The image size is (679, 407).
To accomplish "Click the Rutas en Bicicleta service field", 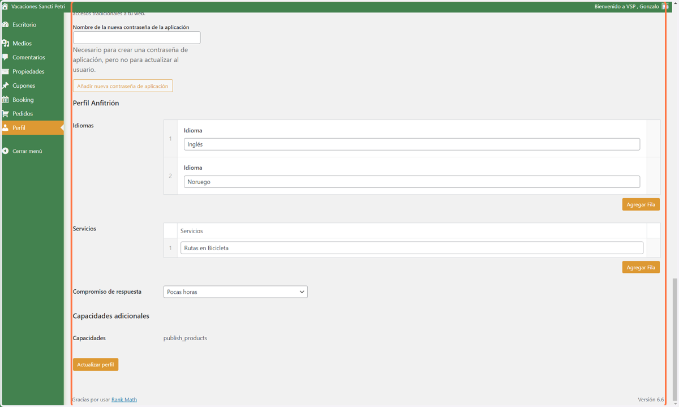I will tap(412, 248).
